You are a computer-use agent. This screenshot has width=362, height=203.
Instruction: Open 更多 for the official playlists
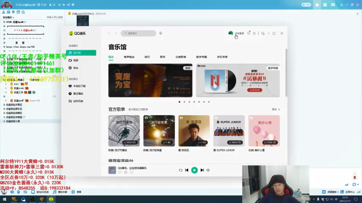point(276,110)
